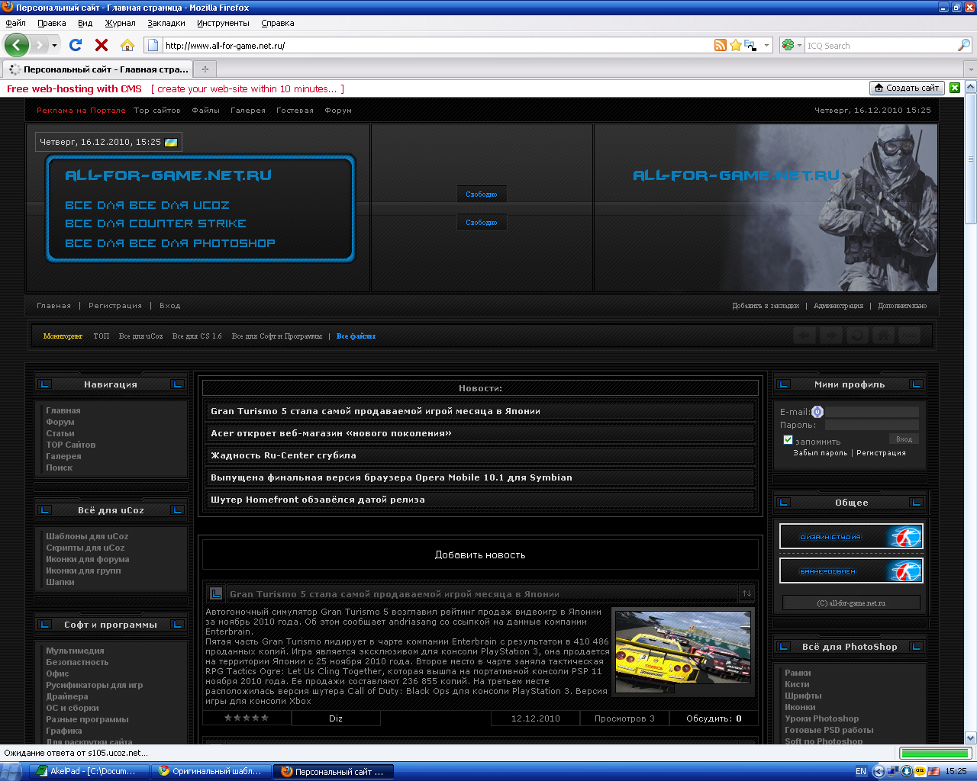Click site toolbar faded RSS button
Viewport: 977px width, 781px height.
[909, 336]
